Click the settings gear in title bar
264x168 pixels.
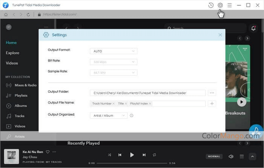pos(220,5)
